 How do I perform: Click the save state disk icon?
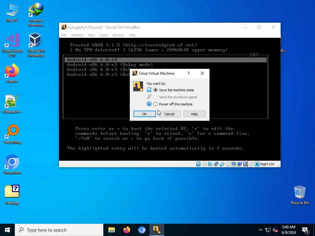tap(149, 90)
